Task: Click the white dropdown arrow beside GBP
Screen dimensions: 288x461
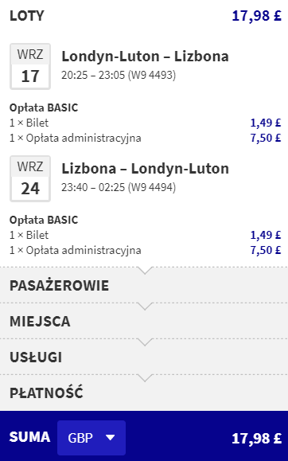Action: point(111,438)
